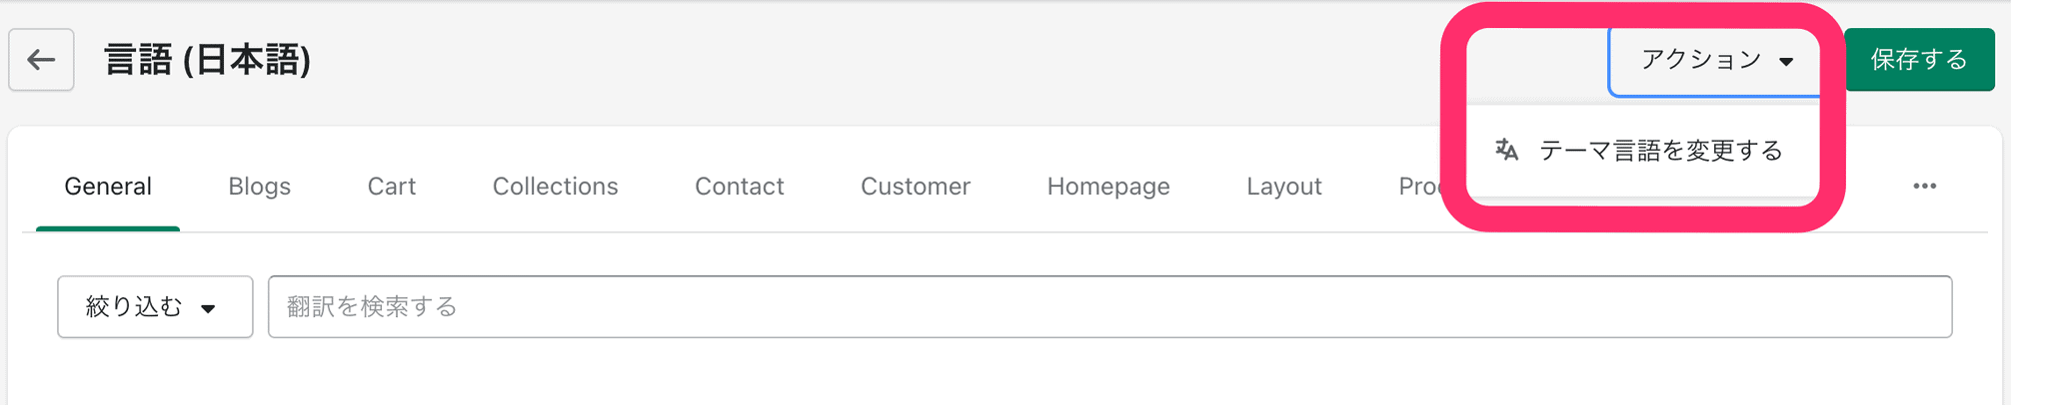Click the back arrow button

click(x=41, y=60)
